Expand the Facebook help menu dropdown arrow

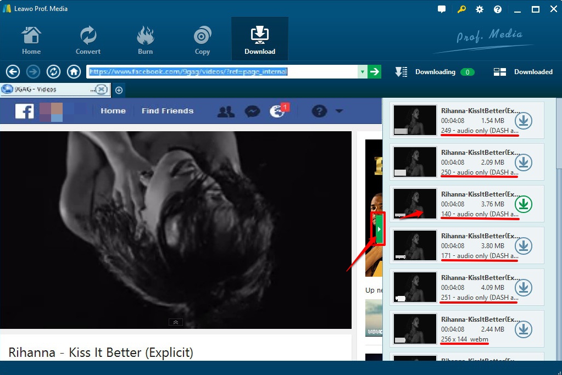coord(339,111)
